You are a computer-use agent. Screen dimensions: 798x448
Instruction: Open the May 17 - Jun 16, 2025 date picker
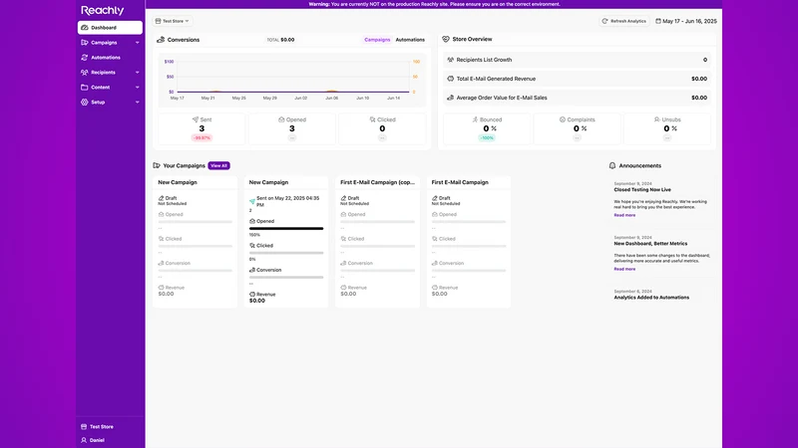coord(686,21)
